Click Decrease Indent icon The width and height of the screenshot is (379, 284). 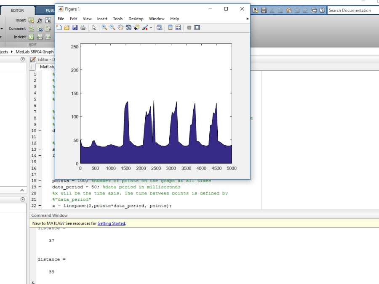[48, 37]
